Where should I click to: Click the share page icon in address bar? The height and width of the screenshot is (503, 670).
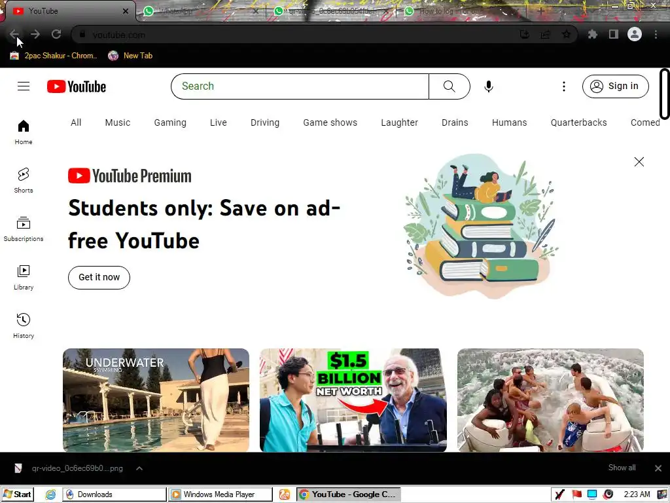coord(545,34)
